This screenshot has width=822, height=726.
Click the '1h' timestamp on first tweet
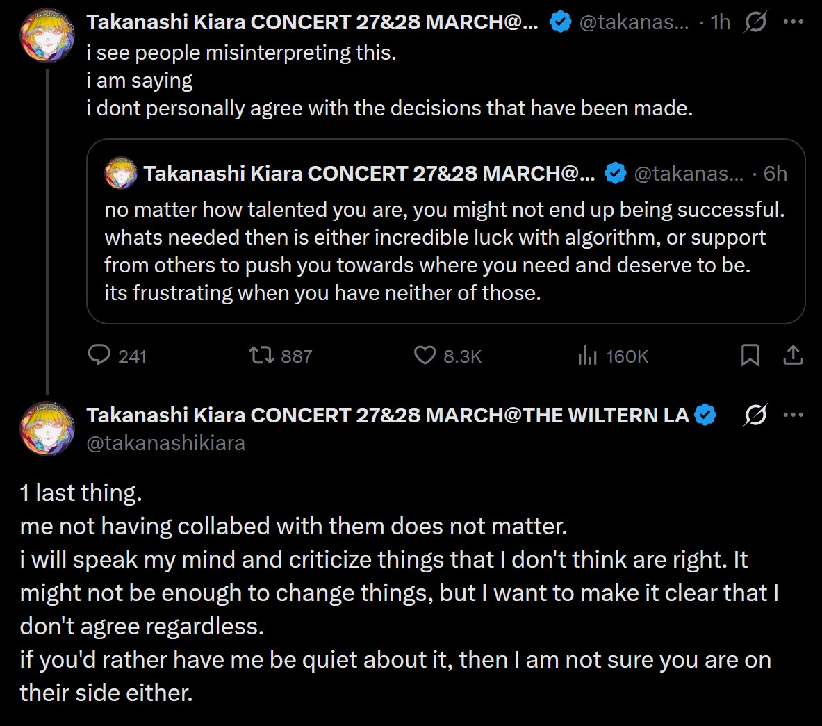tap(721, 22)
